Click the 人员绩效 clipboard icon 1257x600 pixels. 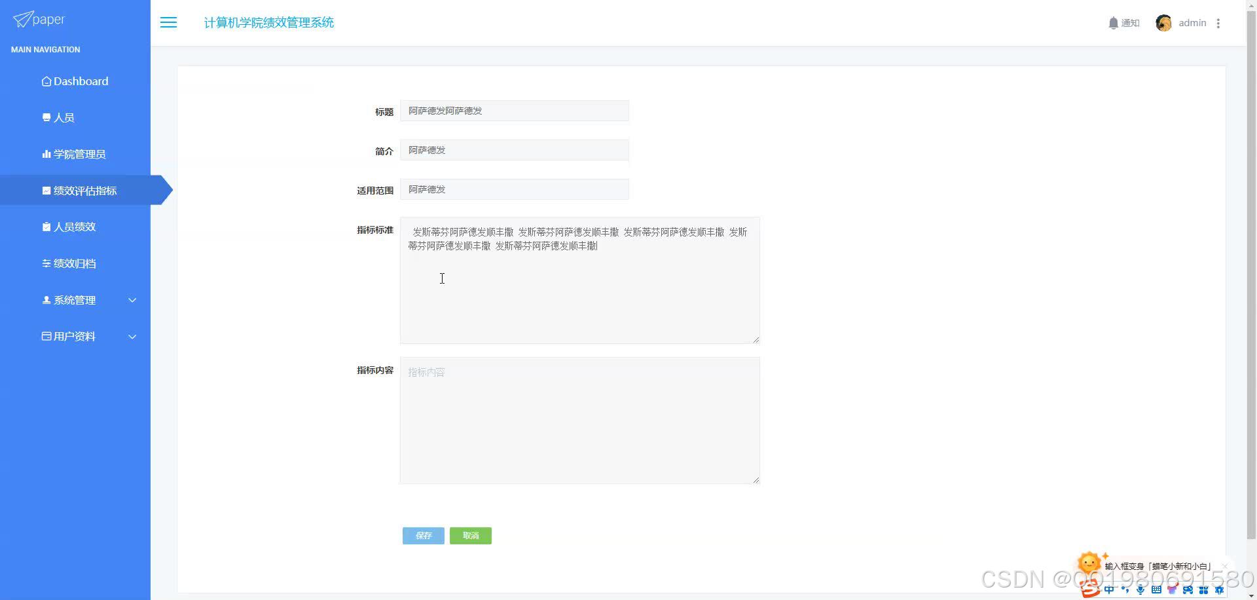pos(46,227)
